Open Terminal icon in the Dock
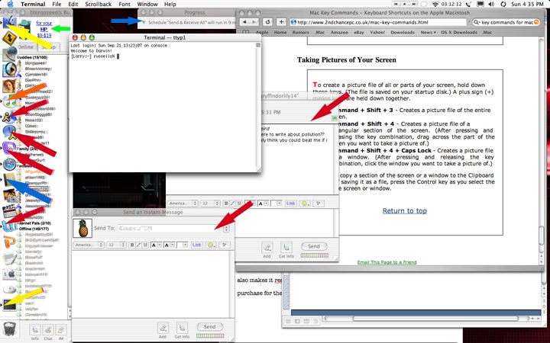 (x=9, y=305)
